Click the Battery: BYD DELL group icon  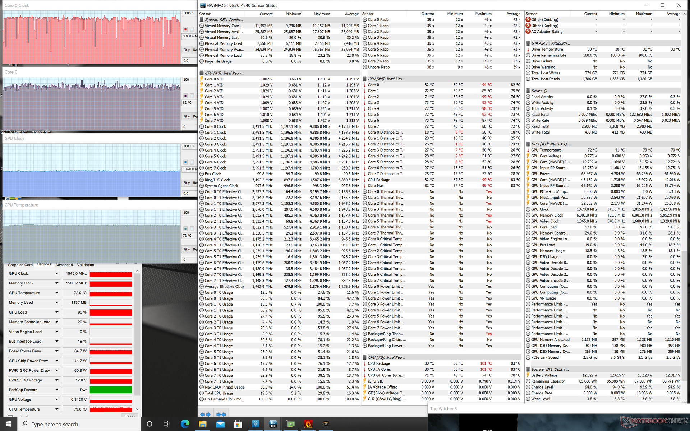pos(528,369)
